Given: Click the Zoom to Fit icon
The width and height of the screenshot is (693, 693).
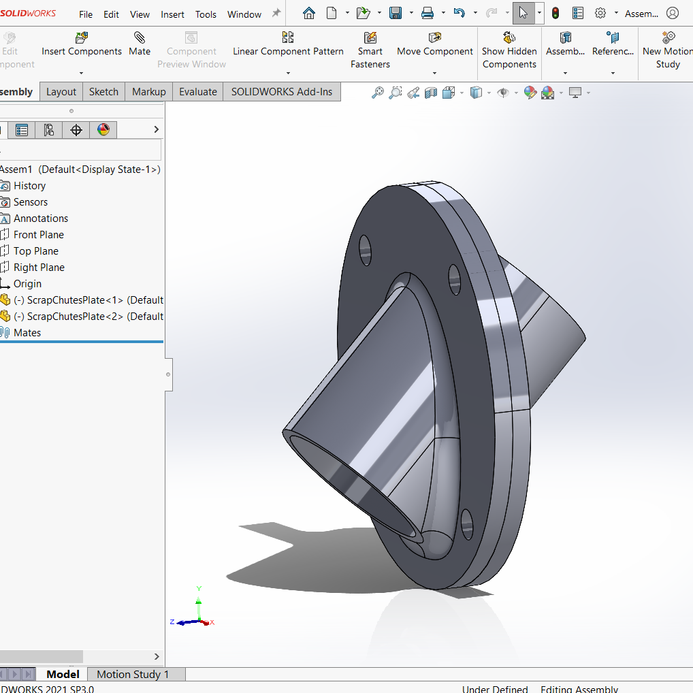Looking at the screenshot, I should (x=378, y=93).
